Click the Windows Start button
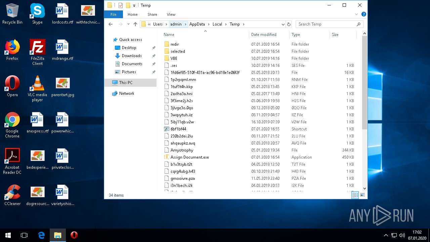430x242 pixels. click(x=8, y=235)
